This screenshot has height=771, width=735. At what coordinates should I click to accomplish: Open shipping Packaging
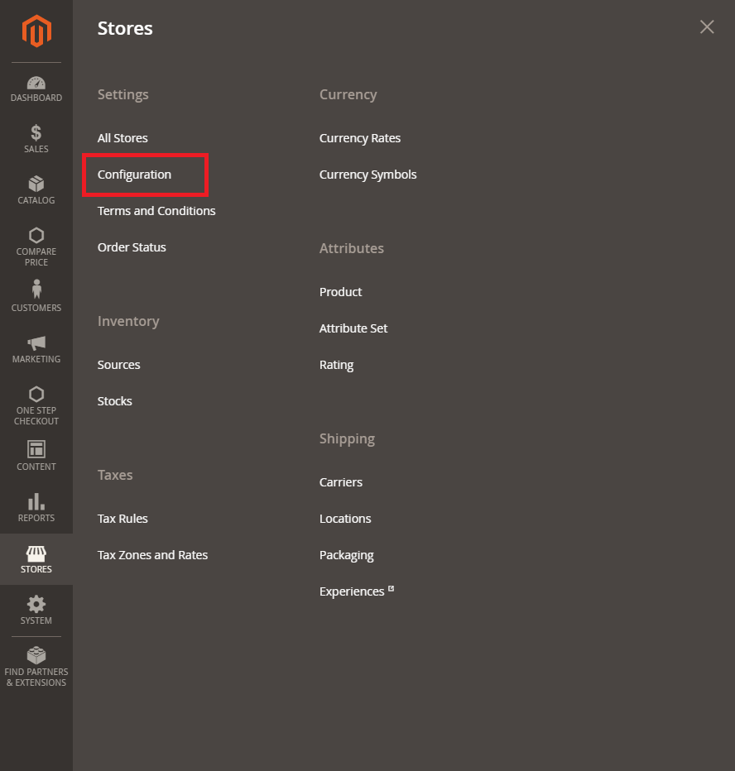(x=346, y=555)
